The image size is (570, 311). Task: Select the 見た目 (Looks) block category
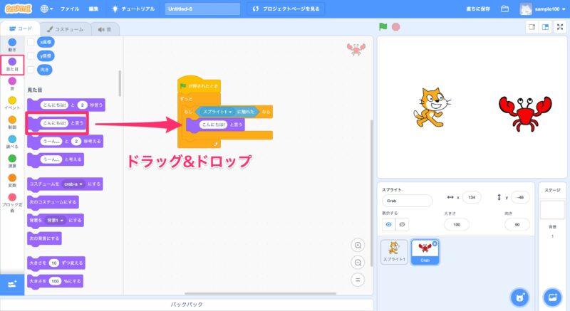(x=12, y=64)
